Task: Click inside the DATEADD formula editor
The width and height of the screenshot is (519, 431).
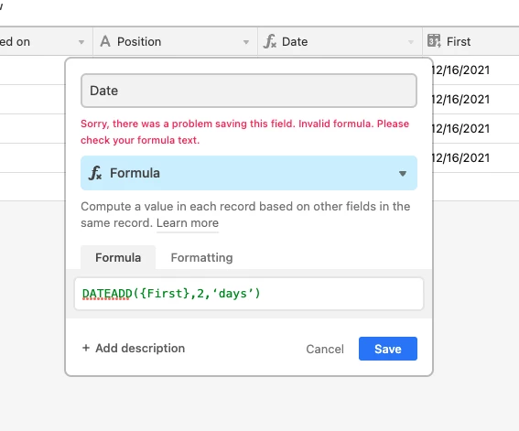Action: (x=249, y=294)
